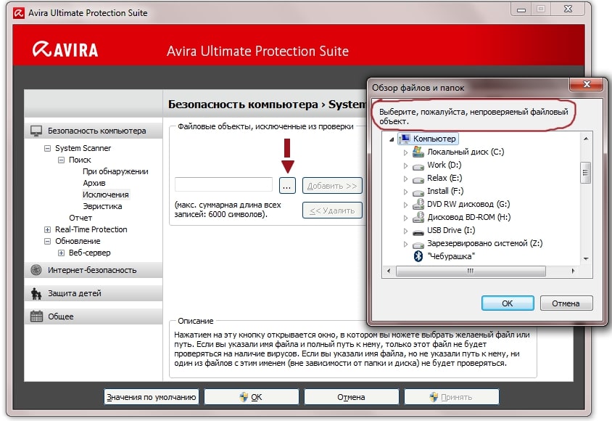This screenshot has width=612, height=421.
Task: Click the Добавить >> button
Action: [x=332, y=186]
